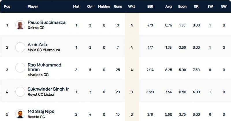Viewport: 231px width, 121px height.
Task: Open Paulo Buccimazza's player profile
Action: [x=46, y=22]
